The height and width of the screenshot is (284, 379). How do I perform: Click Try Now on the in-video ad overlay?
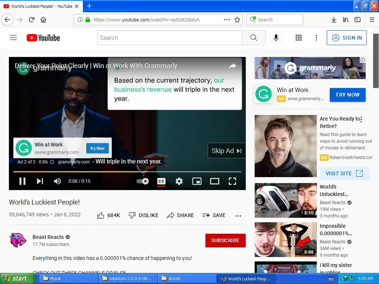97,148
